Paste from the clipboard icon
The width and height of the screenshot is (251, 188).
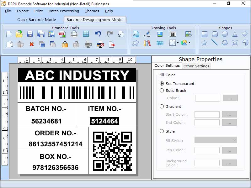pos(20,44)
